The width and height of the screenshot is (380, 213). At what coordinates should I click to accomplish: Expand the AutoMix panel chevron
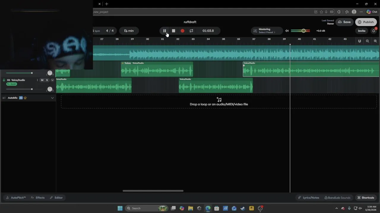(x=52, y=98)
